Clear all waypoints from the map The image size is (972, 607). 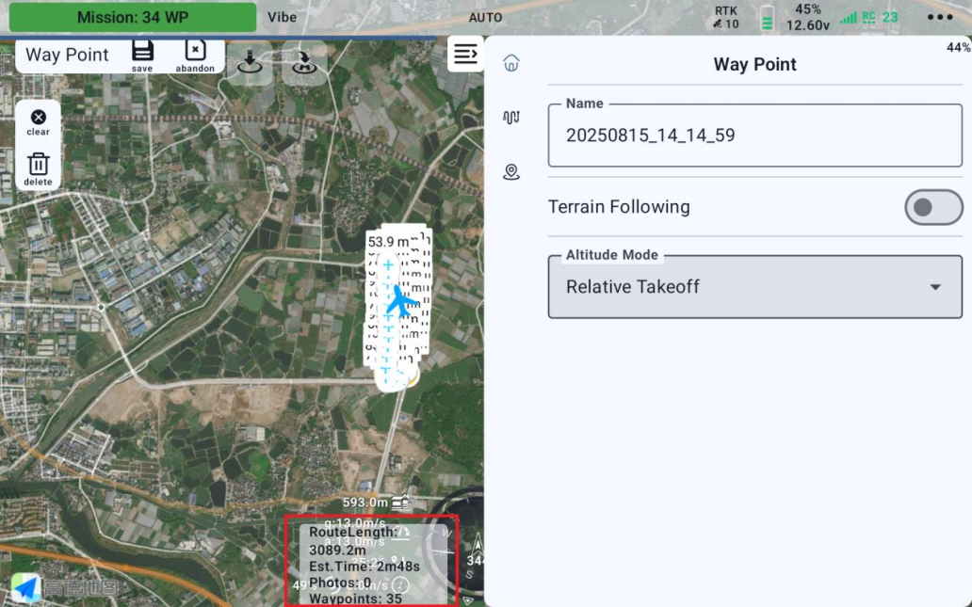38,122
